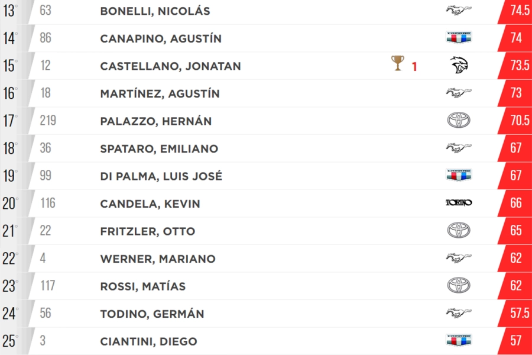Click the Camaro badge in Canapino's row
This screenshot has height=355, width=532.
coord(459,37)
